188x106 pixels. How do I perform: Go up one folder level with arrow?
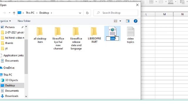click(14, 13)
